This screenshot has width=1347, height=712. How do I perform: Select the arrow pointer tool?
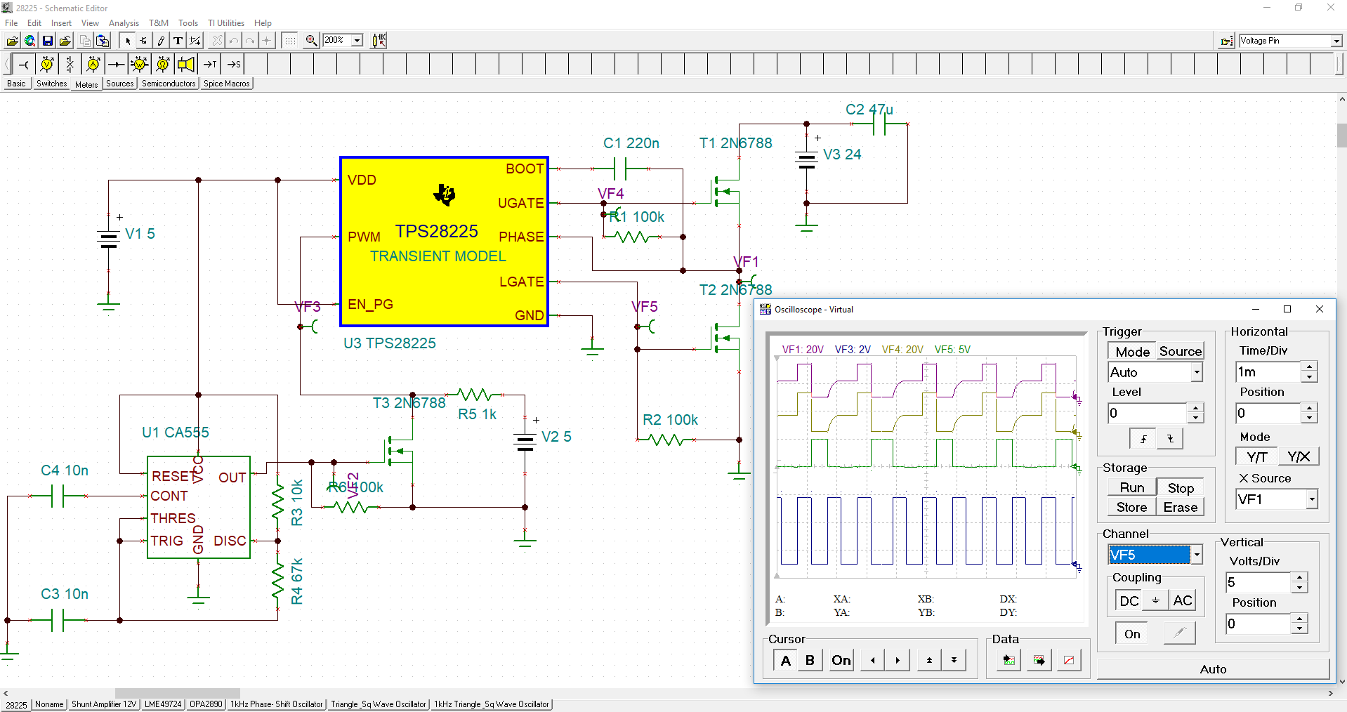click(x=128, y=41)
